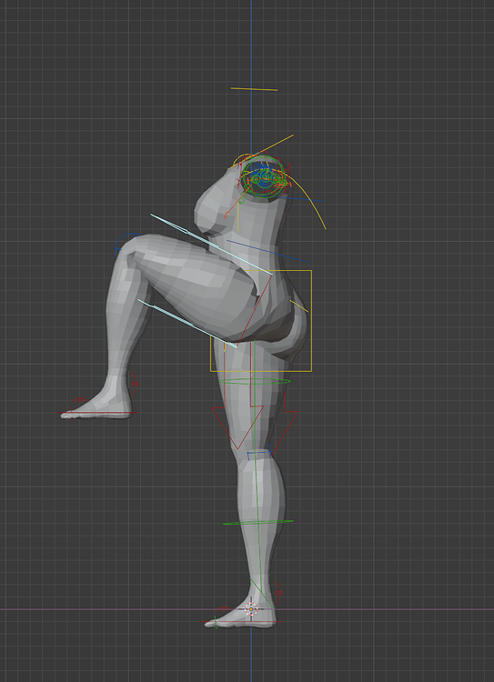This screenshot has width=494, height=682.
Task: Select red arrow control right of standing thigh
Action: click(286, 422)
